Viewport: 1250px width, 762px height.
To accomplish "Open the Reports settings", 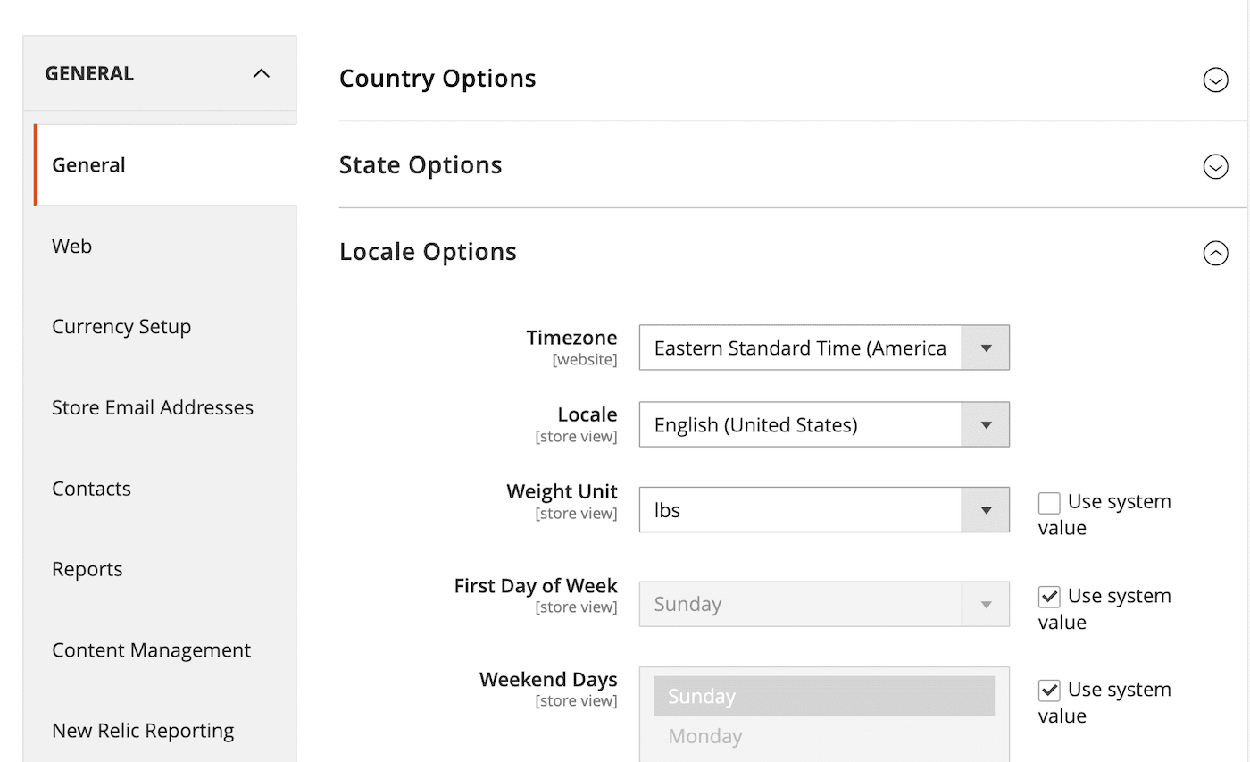I will [x=87, y=569].
